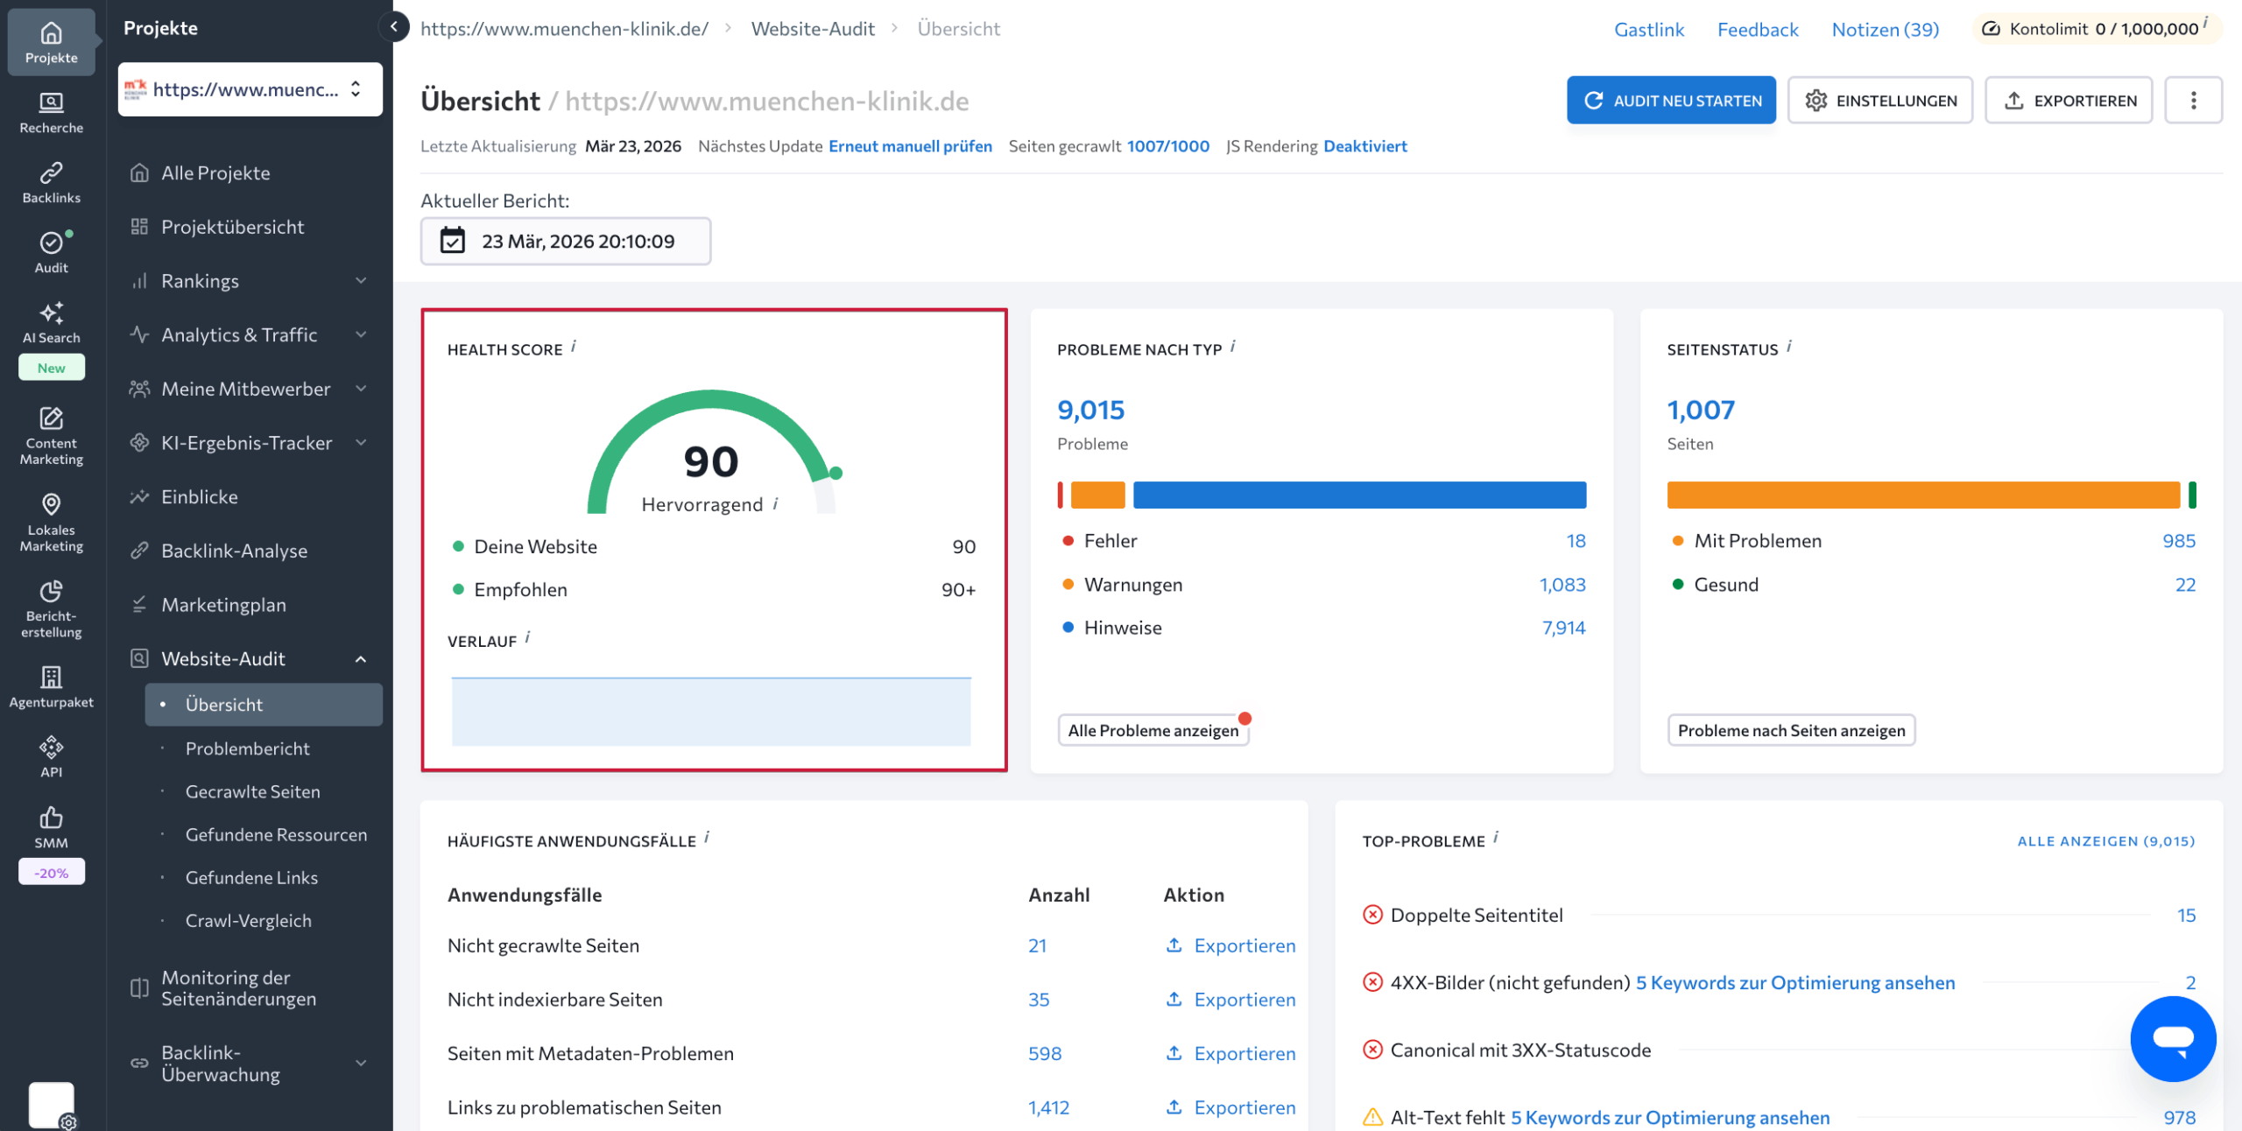Click the calendar icon next to the report date
The image size is (2242, 1131).
(452, 241)
